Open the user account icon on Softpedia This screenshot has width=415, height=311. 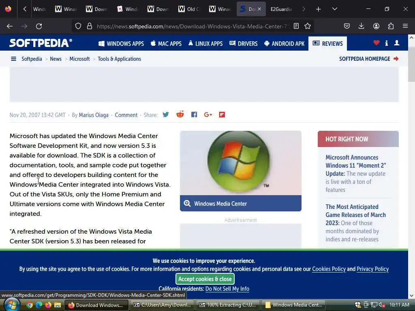(397, 43)
